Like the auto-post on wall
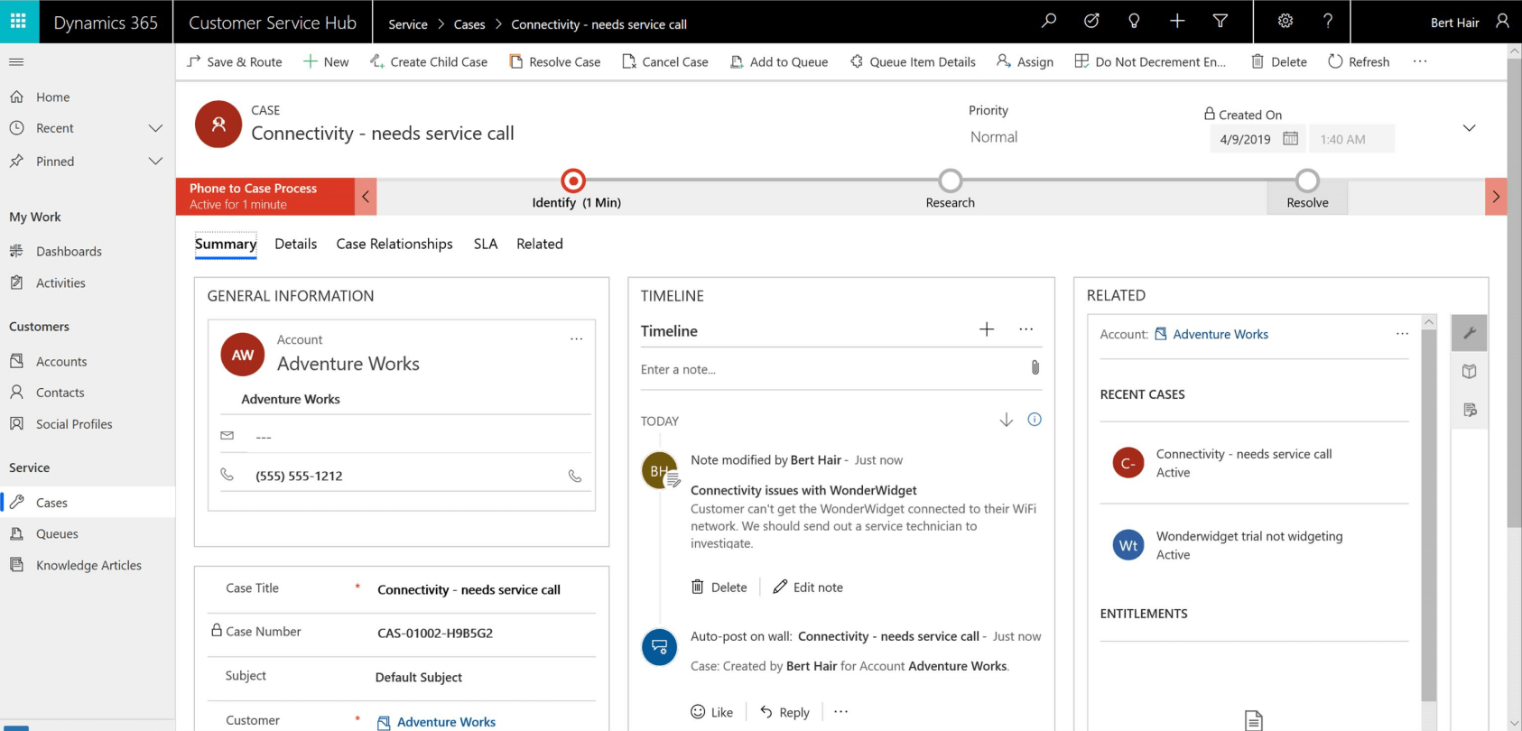 [711, 712]
